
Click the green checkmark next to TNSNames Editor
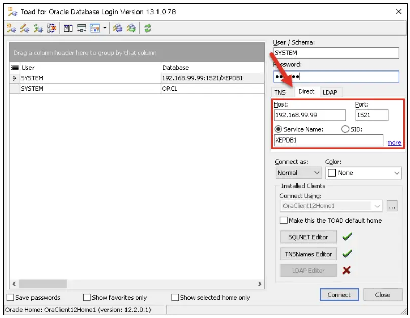347,253
